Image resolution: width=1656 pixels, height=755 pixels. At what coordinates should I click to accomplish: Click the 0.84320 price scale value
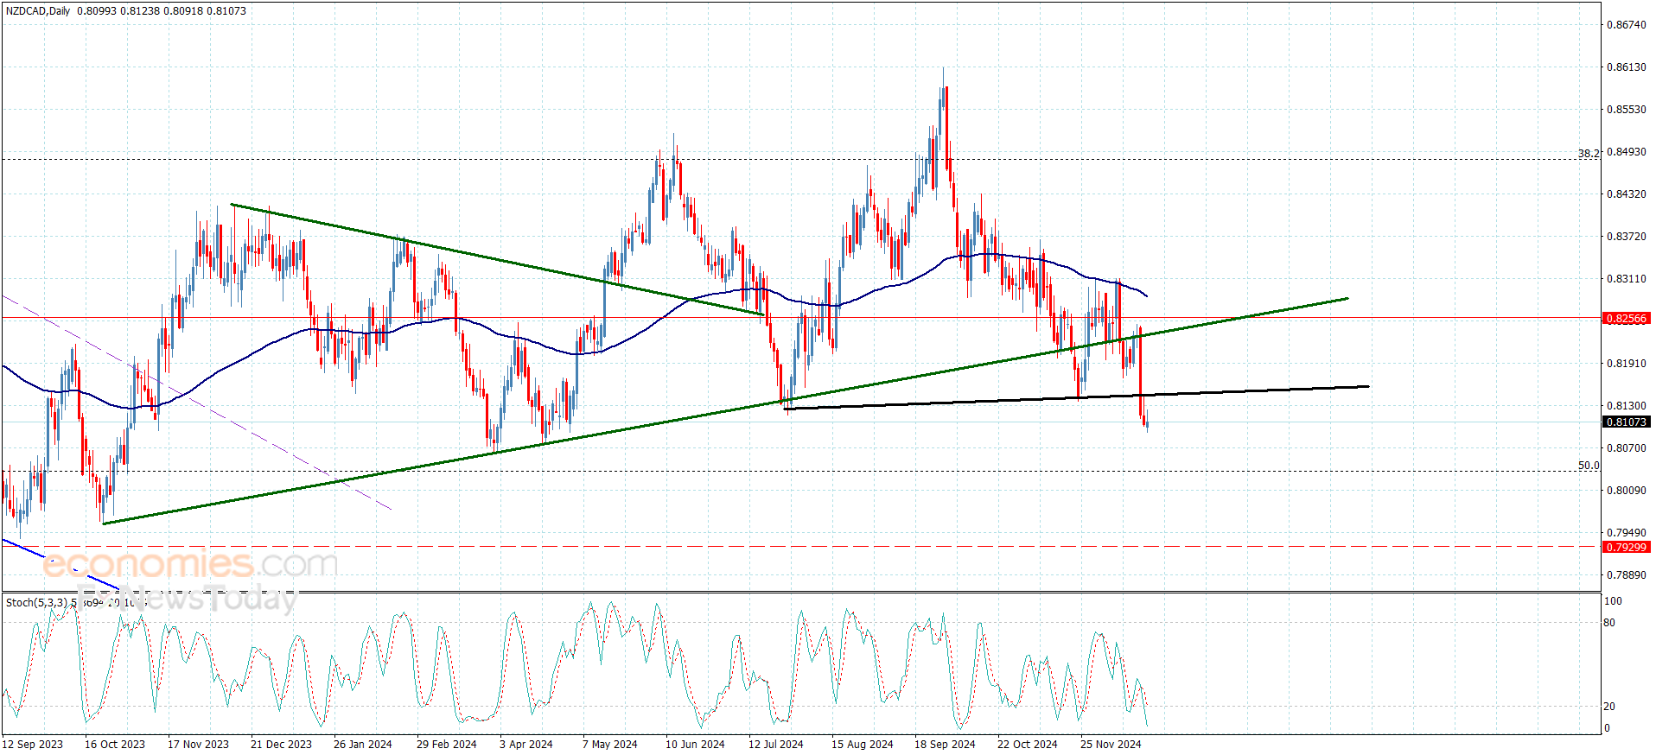tap(1626, 194)
